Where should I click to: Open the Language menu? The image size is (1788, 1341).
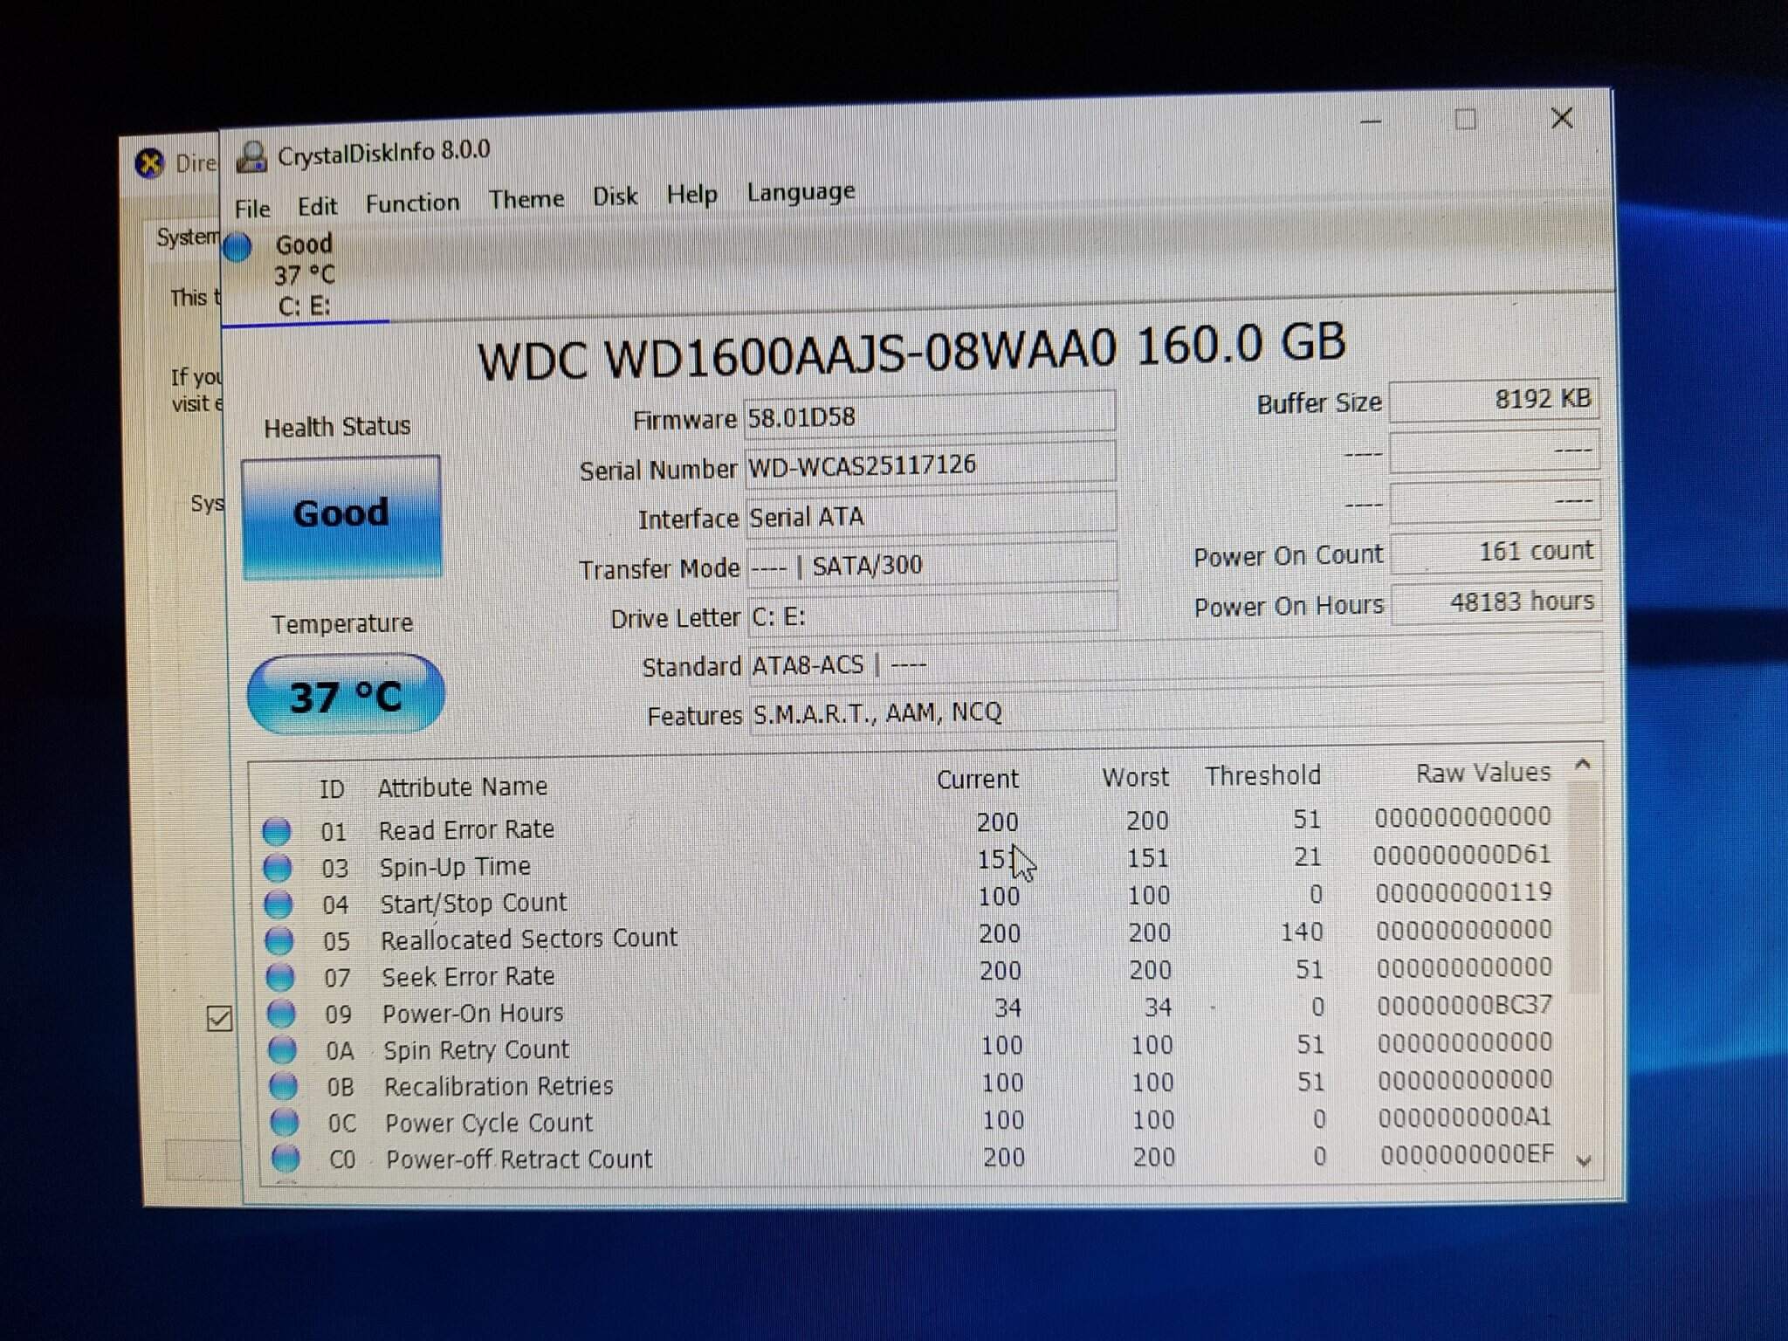(x=801, y=191)
